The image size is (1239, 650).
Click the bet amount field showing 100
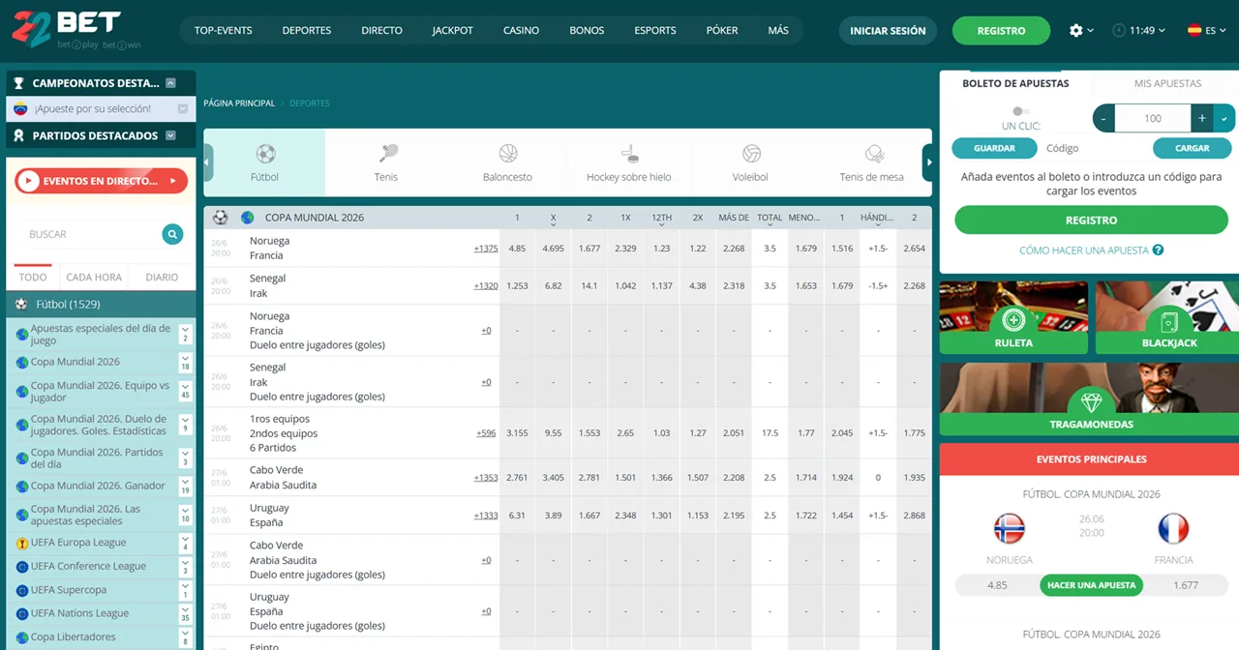pos(1152,118)
